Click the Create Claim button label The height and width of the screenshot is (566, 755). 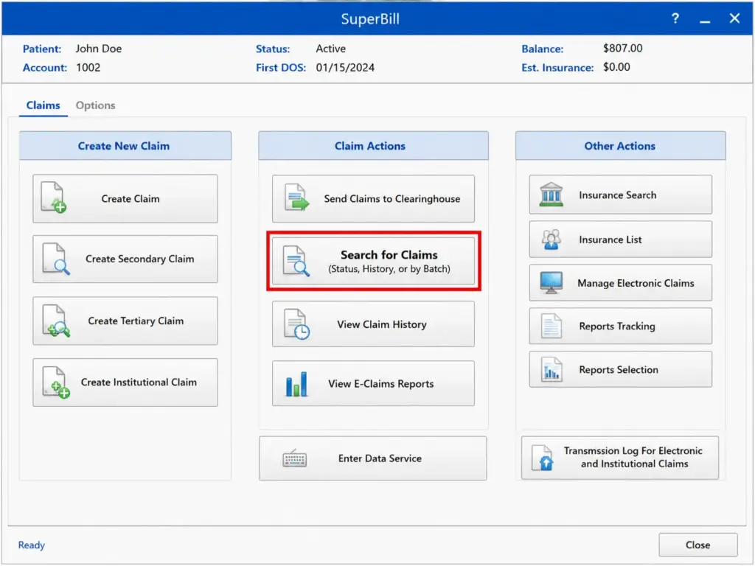pyautogui.click(x=130, y=199)
